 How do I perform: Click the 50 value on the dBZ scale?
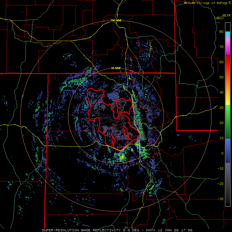pos(221,77)
